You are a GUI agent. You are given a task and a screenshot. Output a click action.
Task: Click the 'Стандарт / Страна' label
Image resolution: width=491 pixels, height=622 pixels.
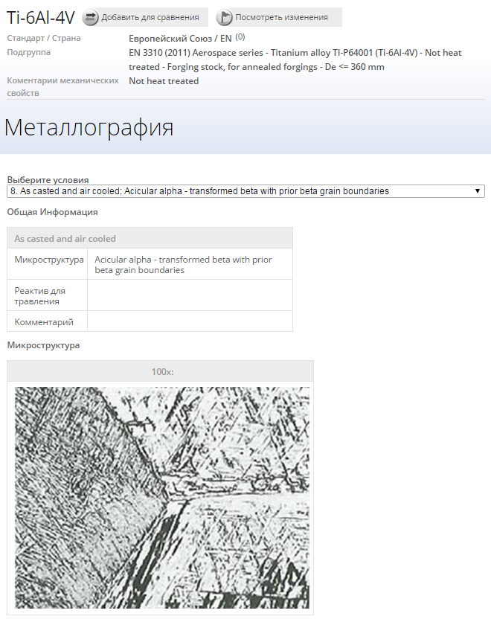[44, 38]
